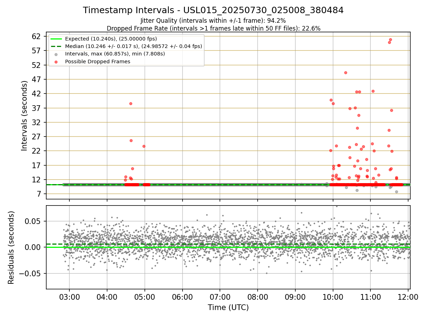Click the "11:00" time tick label
The width and height of the screenshot is (427, 320).
tap(371, 297)
